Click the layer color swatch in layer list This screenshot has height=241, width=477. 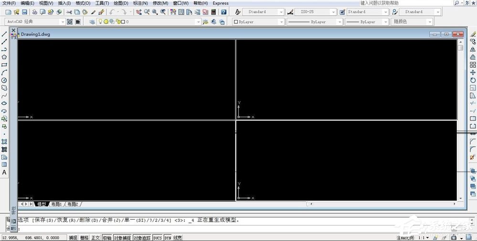(x=123, y=22)
